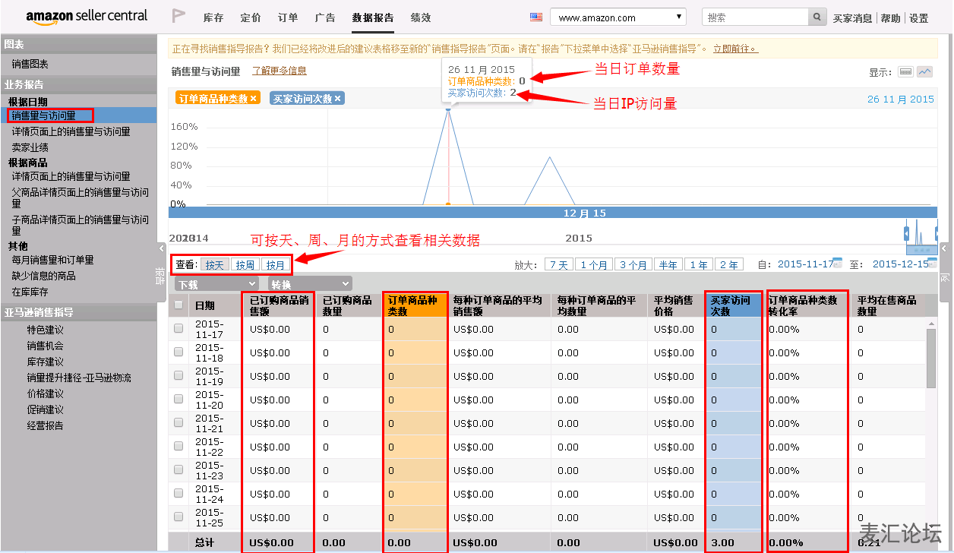Screen dimensions: 954x553
Task: Tick the select-all checkbox in table header
Action: click(x=178, y=305)
